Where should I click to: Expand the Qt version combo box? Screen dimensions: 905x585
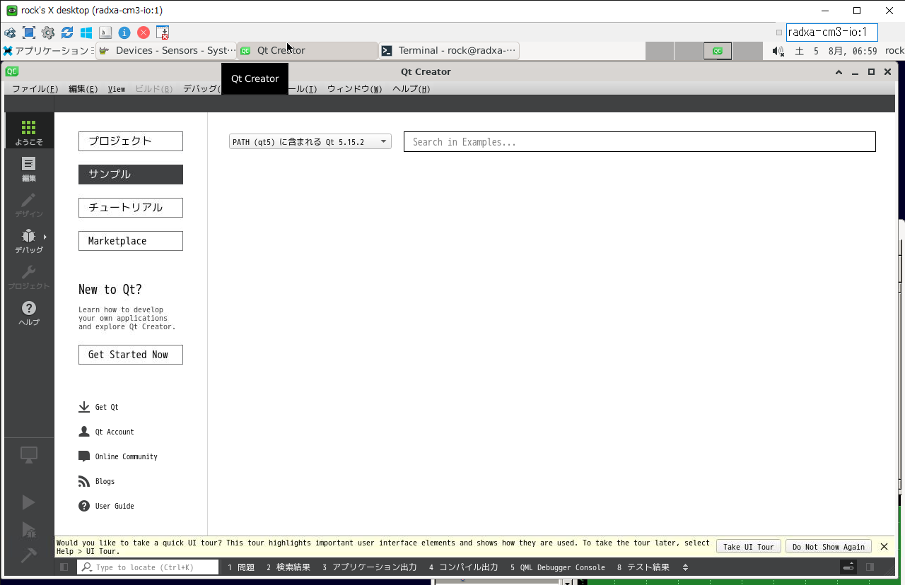pos(310,142)
